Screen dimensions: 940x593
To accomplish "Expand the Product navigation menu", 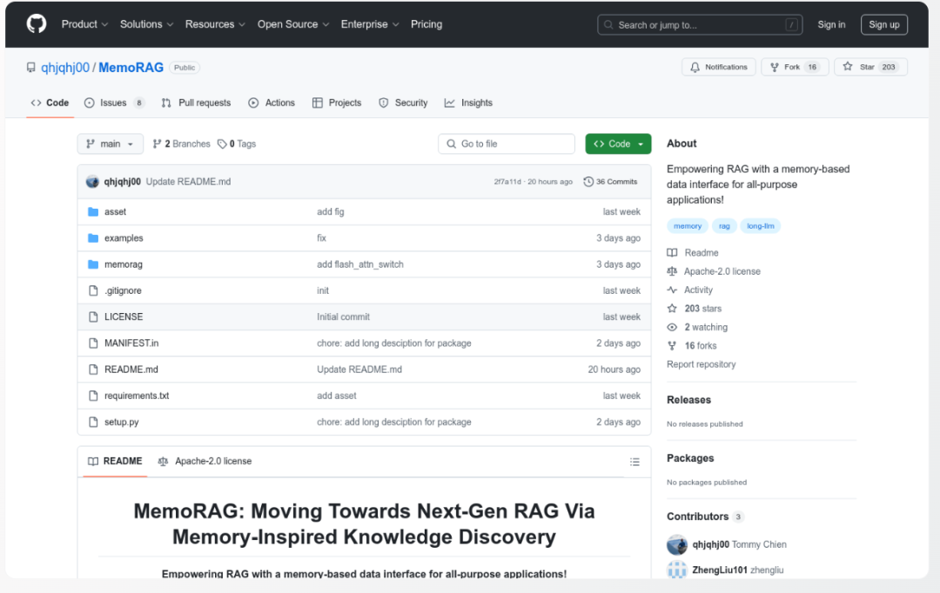I will pyautogui.click(x=84, y=24).
